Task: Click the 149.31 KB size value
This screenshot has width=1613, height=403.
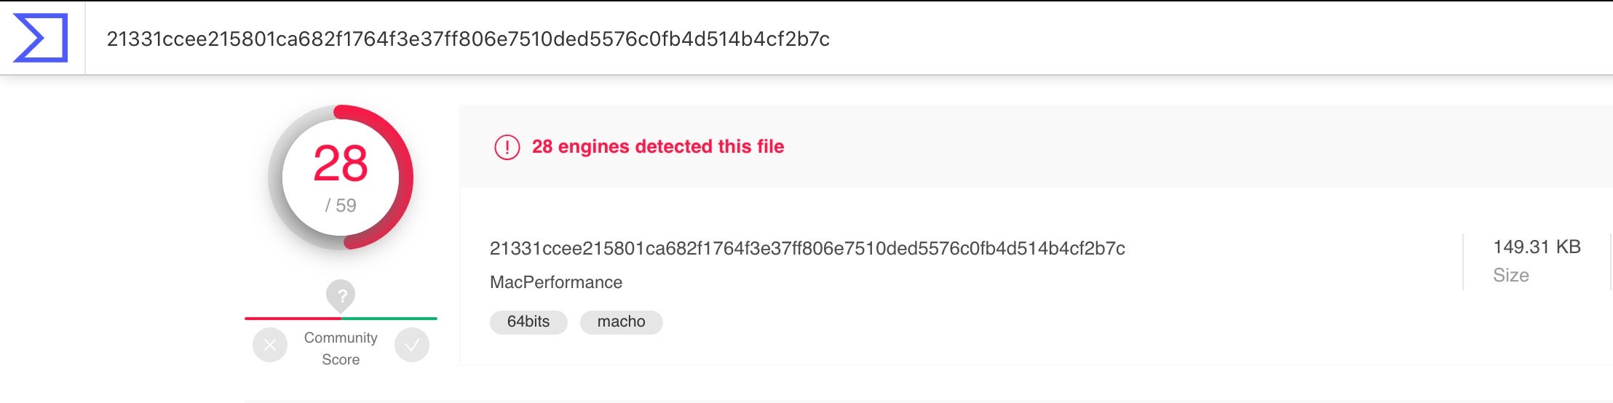Action: coord(1537,247)
